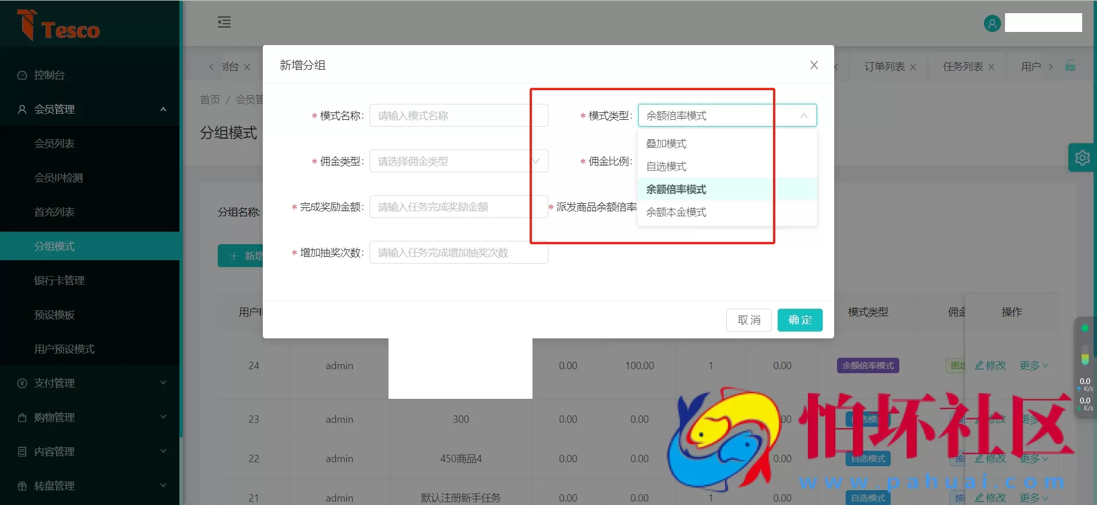
Task: Click the 450商品4 cell
Action: [461, 459]
